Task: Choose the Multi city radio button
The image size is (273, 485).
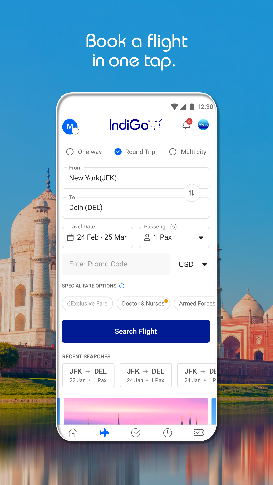Action: coord(188,152)
